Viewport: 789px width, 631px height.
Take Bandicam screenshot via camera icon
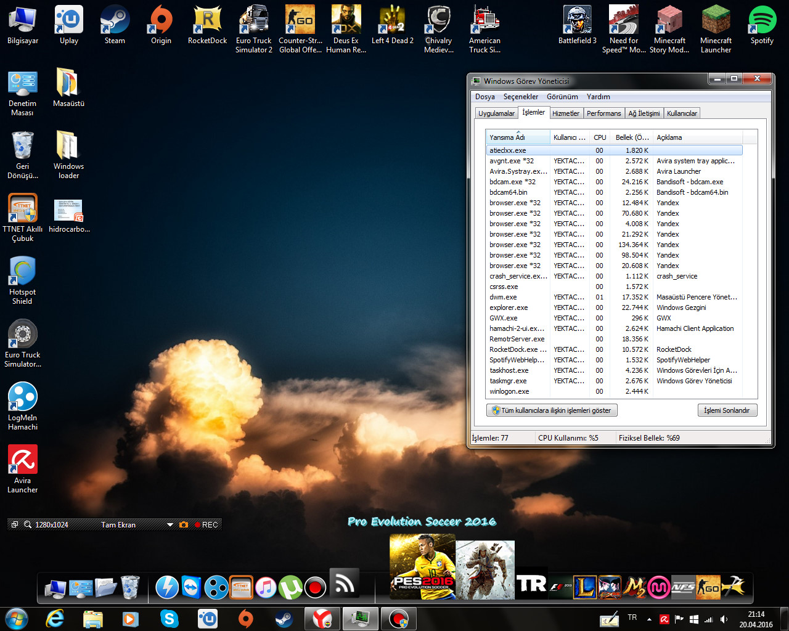(x=183, y=524)
